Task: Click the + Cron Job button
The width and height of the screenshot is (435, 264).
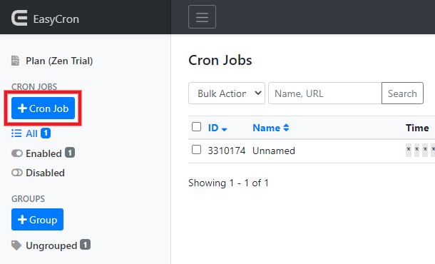Action: (43, 108)
